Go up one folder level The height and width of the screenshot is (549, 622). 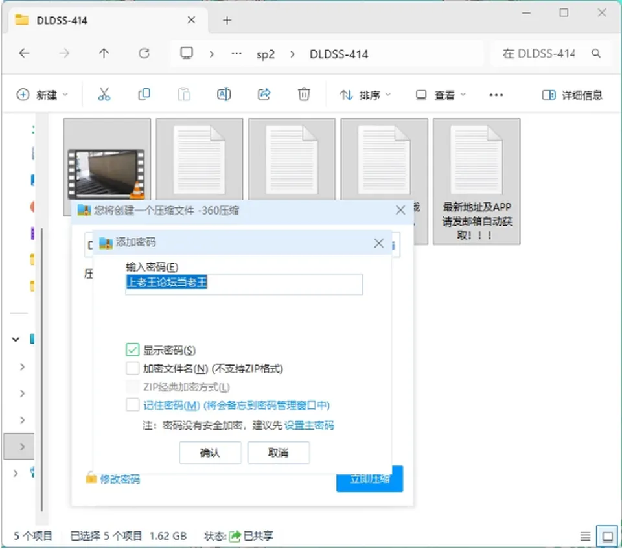[x=104, y=53]
